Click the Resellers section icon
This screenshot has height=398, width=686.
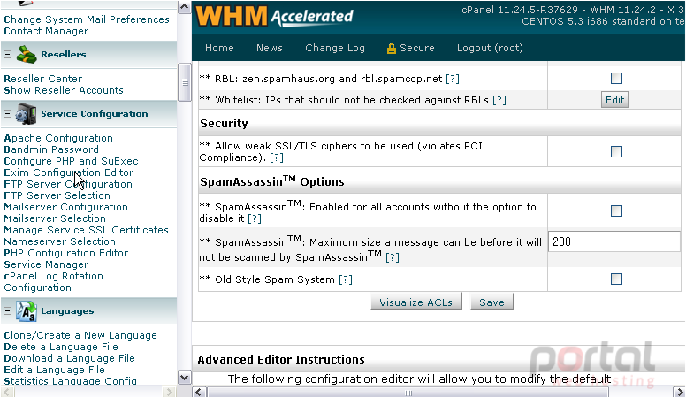tap(27, 54)
